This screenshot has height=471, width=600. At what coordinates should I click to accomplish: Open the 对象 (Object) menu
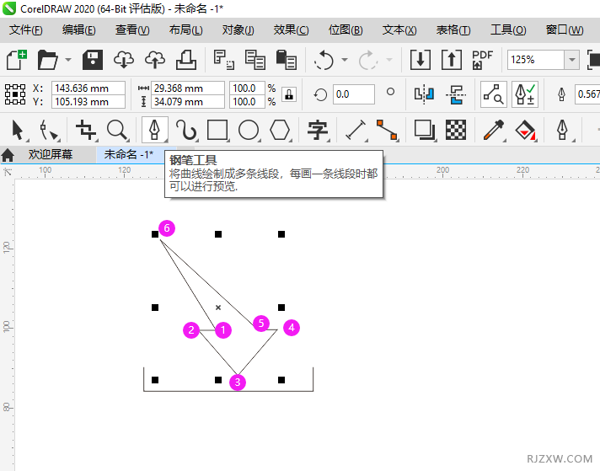tap(238, 29)
